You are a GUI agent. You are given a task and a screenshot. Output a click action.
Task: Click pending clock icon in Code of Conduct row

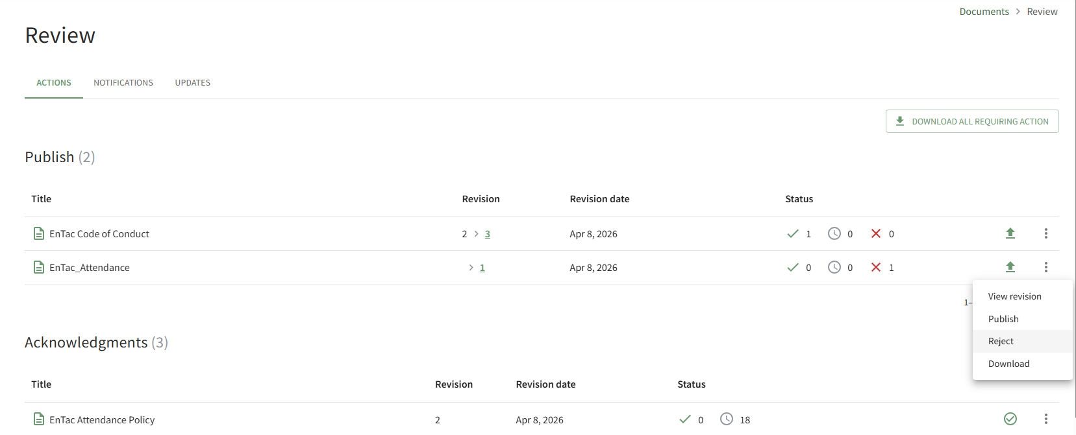pyautogui.click(x=834, y=233)
